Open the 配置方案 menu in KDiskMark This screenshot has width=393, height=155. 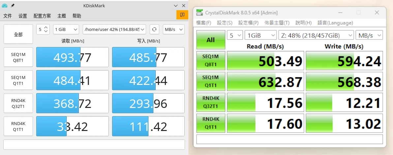[42, 16]
